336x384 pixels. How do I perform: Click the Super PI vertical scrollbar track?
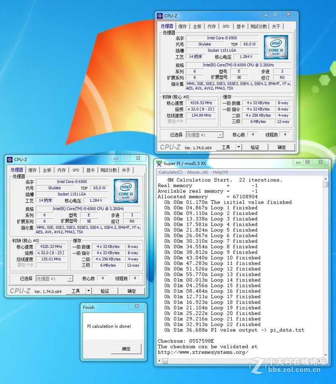coord(325,269)
